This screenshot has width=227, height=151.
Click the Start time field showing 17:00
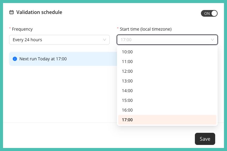click(x=167, y=40)
